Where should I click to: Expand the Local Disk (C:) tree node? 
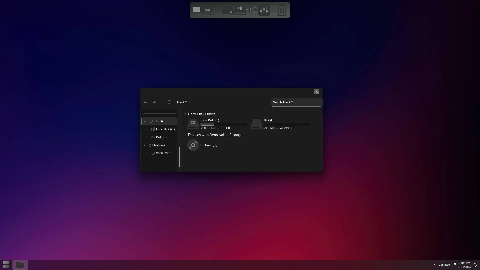coord(147,129)
